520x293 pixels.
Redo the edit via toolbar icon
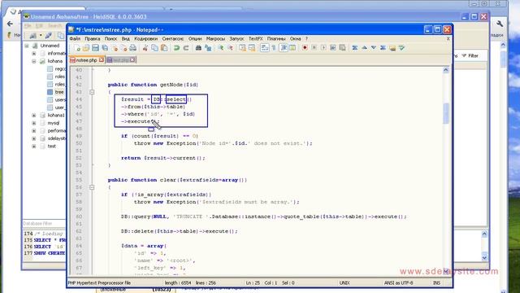point(186,48)
